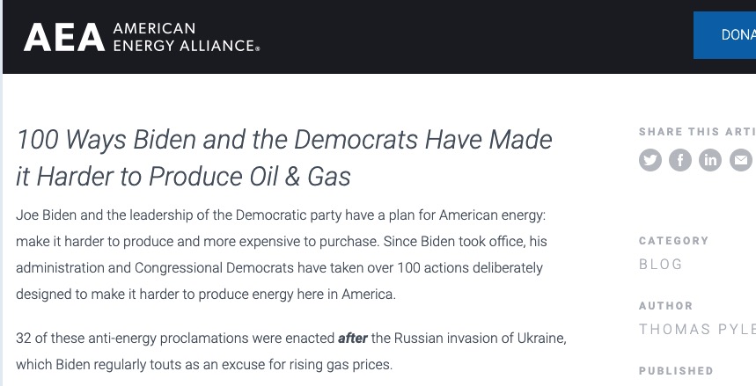Screen dimensions: 756x386
Task: Click the CATEGORY sidebar label
Action: (x=673, y=241)
